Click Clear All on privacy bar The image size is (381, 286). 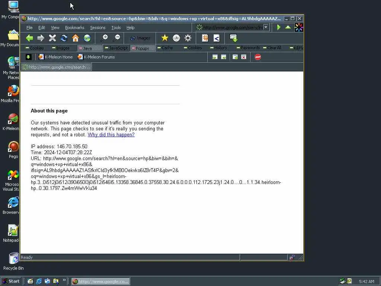coord(272,48)
